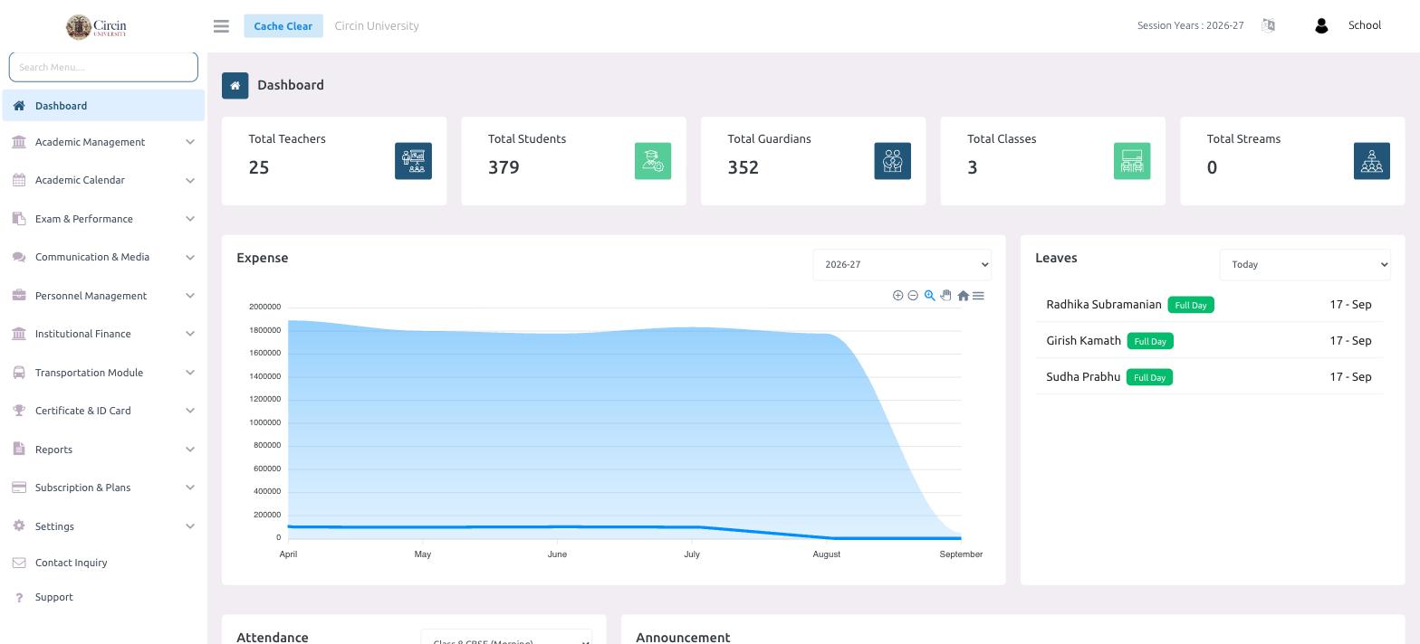The width and height of the screenshot is (1420, 644).
Task: Click the Support question mark icon
Action: click(19, 597)
